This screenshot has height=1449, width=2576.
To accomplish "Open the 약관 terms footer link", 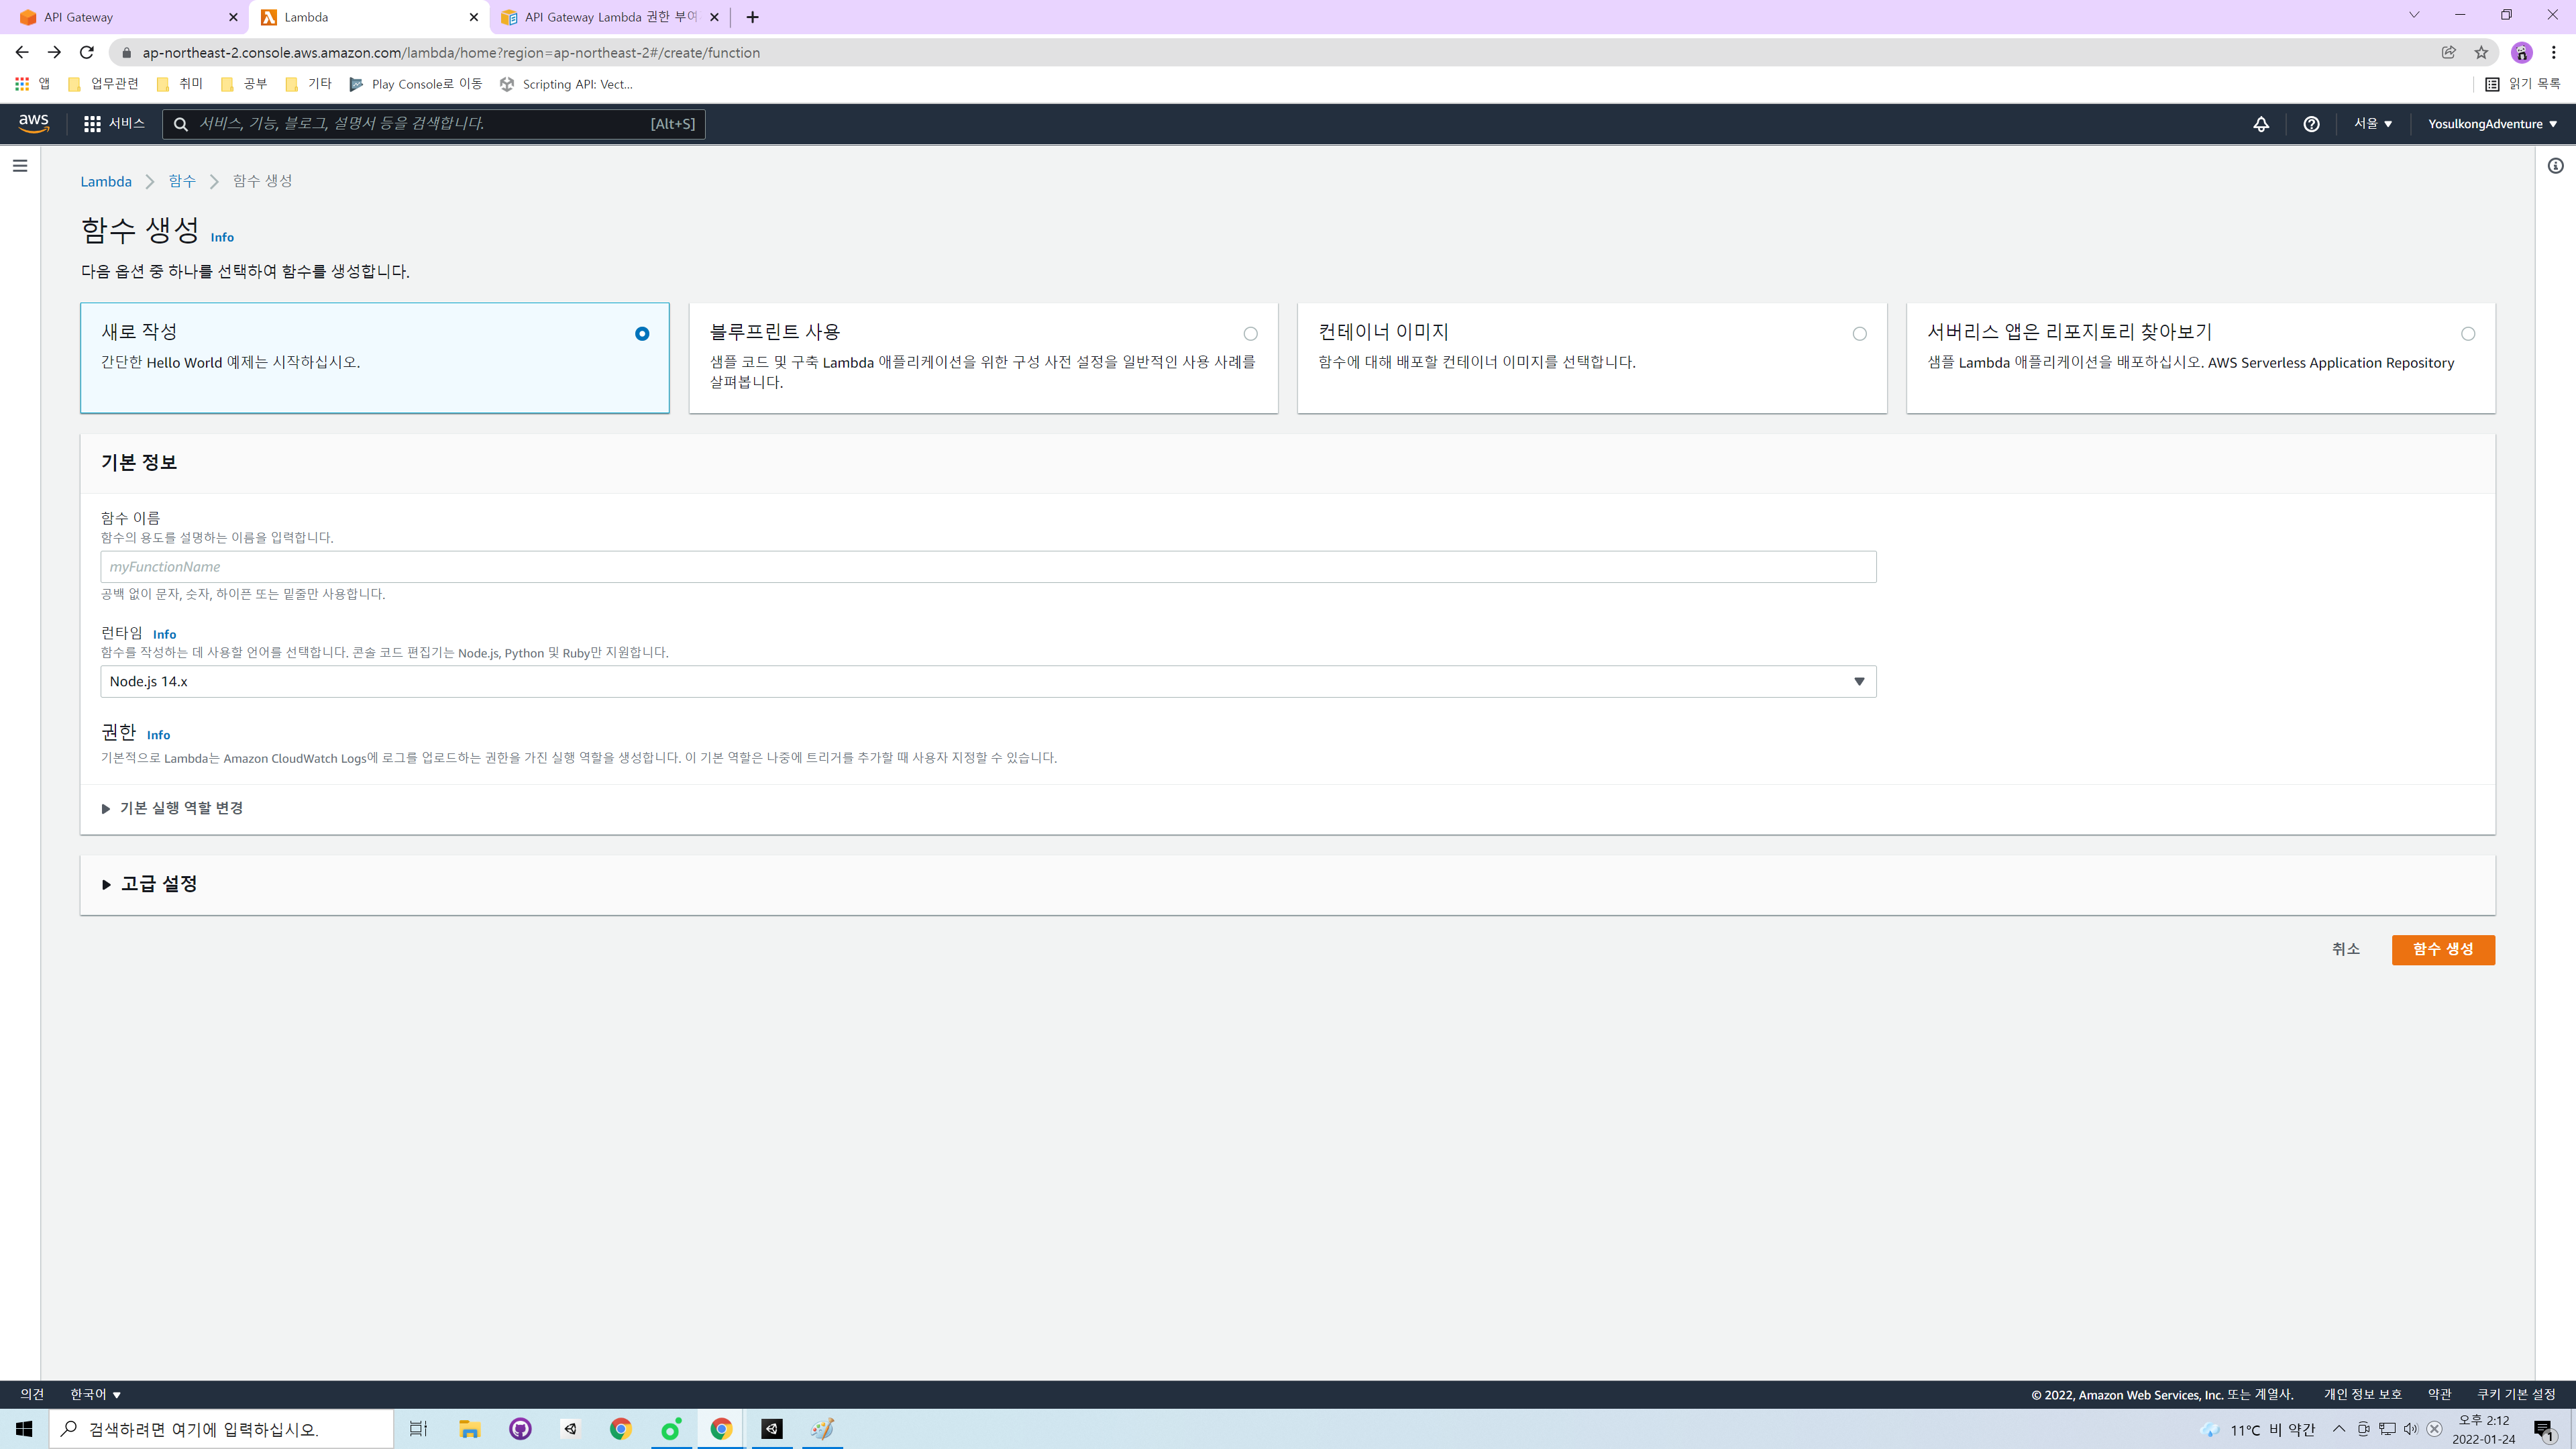I will 2439,1394.
